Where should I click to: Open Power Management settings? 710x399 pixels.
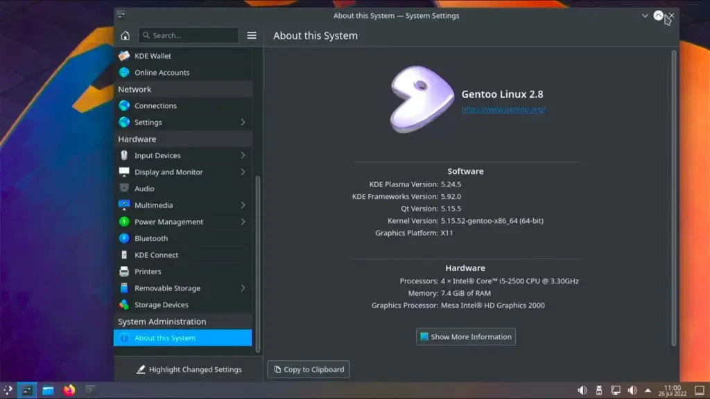[x=182, y=222]
